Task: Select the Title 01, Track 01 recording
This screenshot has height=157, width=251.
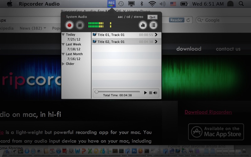Action: click(x=126, y=35)
